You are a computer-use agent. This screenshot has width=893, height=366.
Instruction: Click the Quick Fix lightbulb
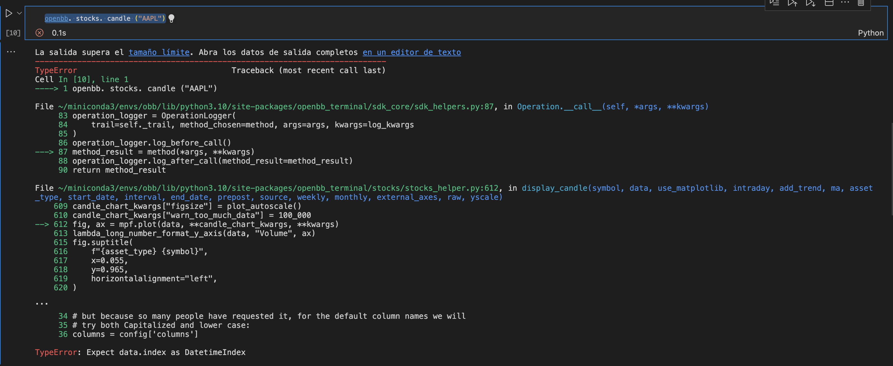(x=172, y=18)
